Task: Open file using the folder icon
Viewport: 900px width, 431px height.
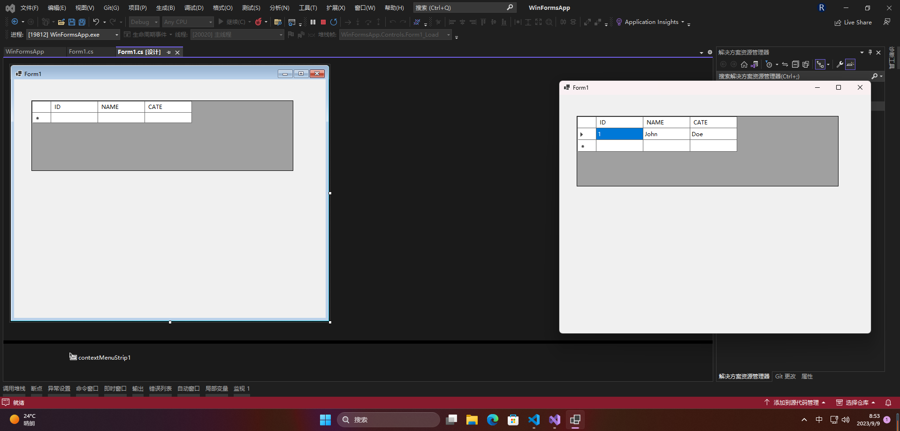Action: tap(61, 22)
